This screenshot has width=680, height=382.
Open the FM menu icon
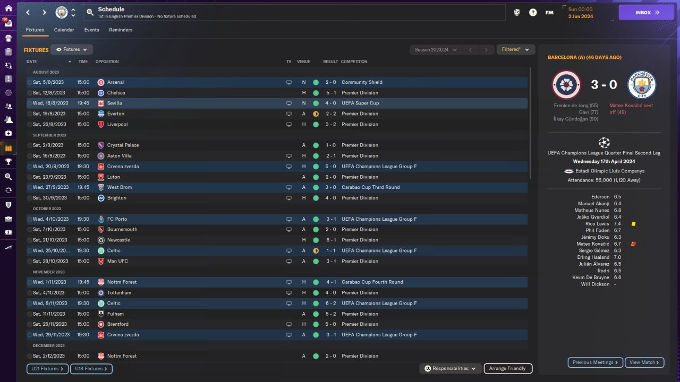coord(549,12)
